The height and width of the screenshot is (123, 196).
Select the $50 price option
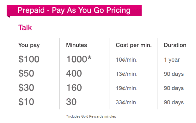[x=26, y=73]
